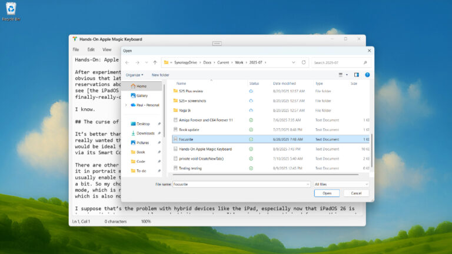Screen dimensions: 452x254
Task: Open the View menu in editor
Action: [107, 49]
